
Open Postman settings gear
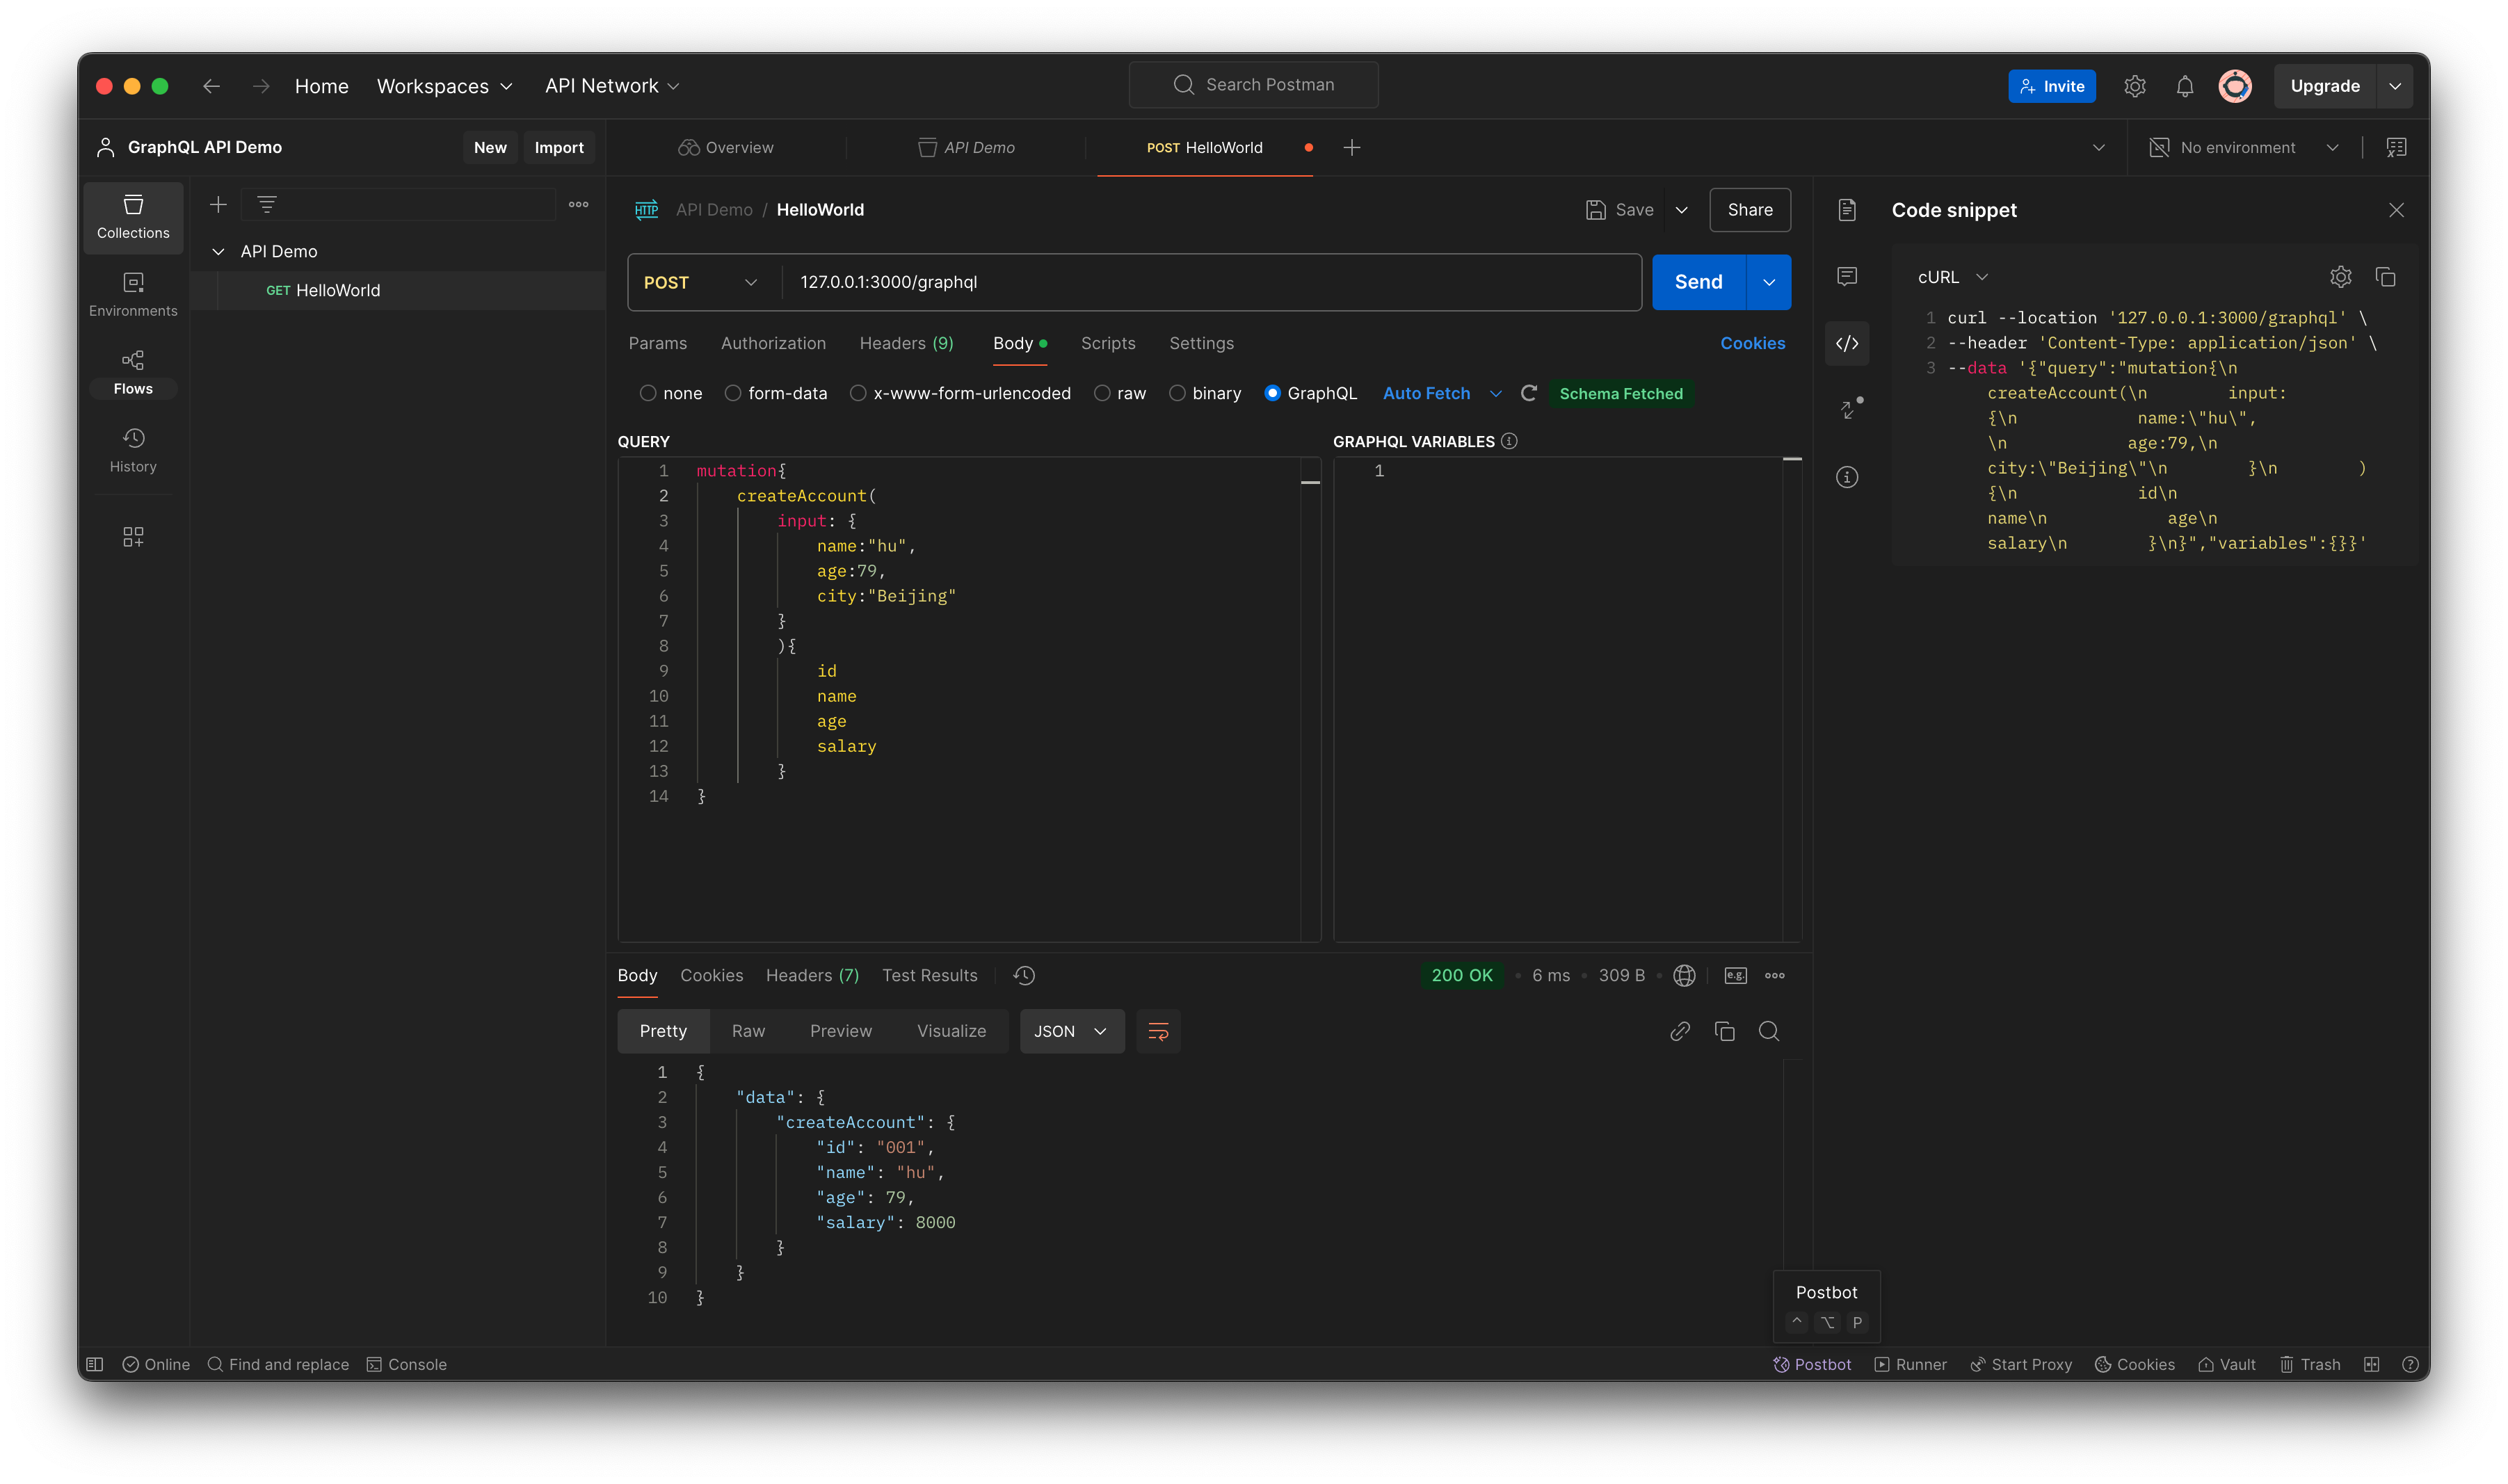click(2135, 86)
